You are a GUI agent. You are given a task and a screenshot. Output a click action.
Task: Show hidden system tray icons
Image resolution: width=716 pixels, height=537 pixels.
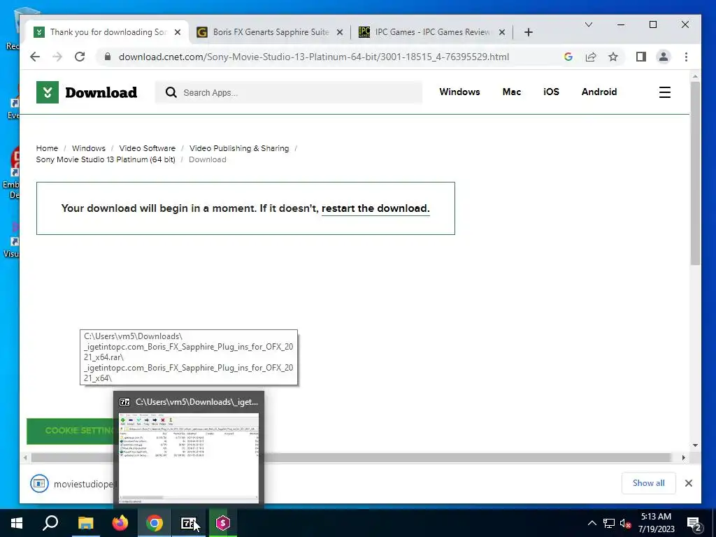click(592, 523)
